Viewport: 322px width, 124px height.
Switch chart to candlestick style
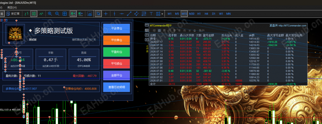coord(34,13)
